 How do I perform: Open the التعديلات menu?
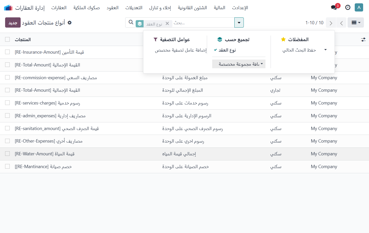(134, 8)
